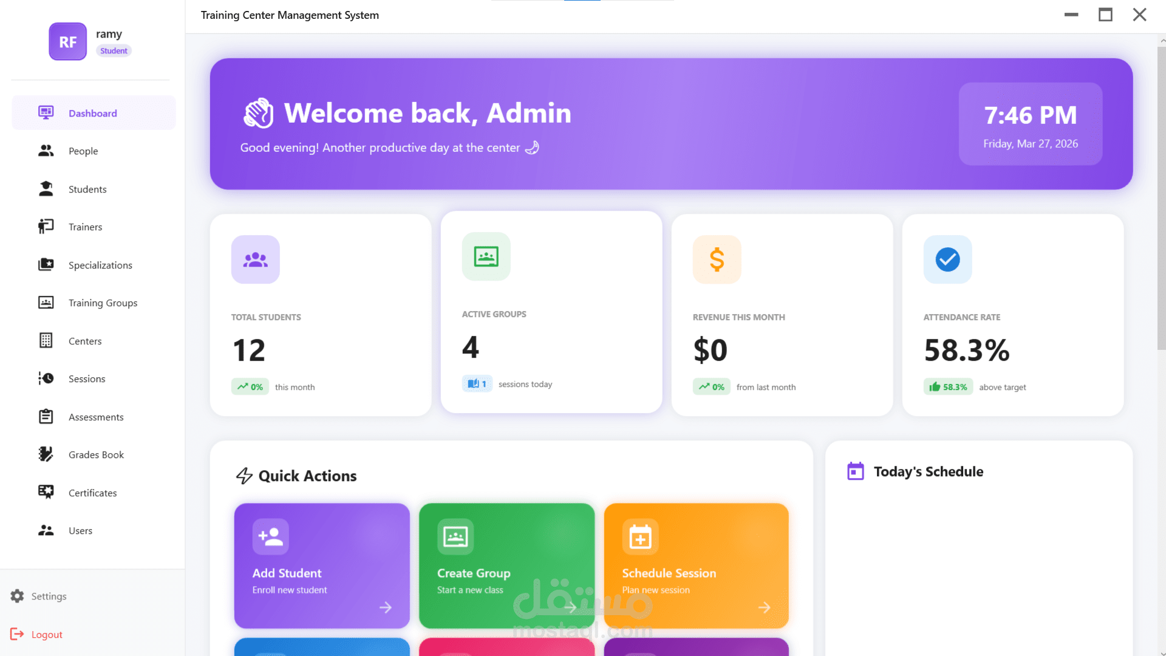Click the Active Groups classroom icon
Screen dimensions: 1166x656
[x=486, y=257]
